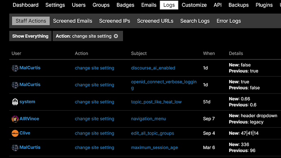The image size is (281, 158).
Task: Select the Staff Actions sub-tab
Action: [31, 21]
